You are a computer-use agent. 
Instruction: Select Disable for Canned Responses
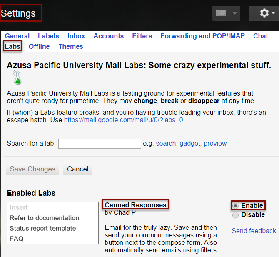235,215
